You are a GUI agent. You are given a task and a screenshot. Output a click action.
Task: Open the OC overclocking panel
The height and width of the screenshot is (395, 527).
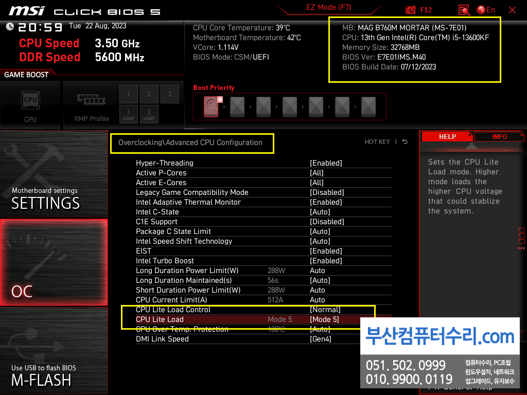point(54,262)
